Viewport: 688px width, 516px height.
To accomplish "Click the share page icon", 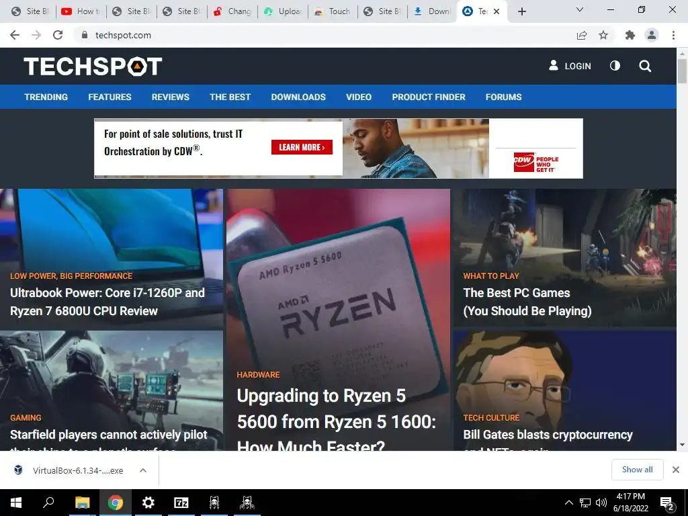I will [x=582, y=35].
